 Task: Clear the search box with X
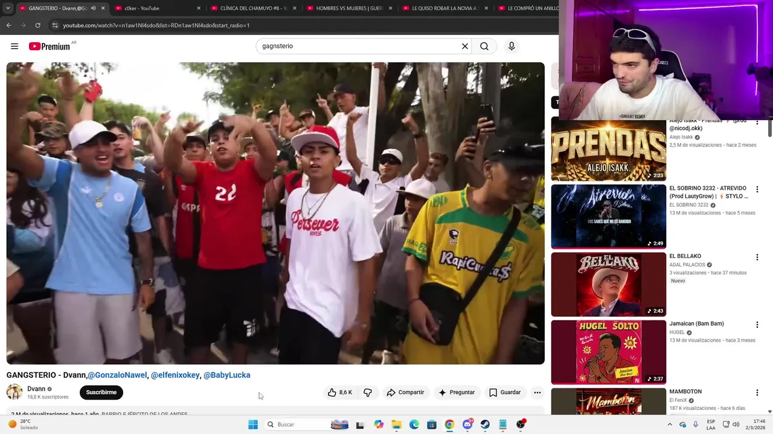pyautogui.click(x=465, y=46)
